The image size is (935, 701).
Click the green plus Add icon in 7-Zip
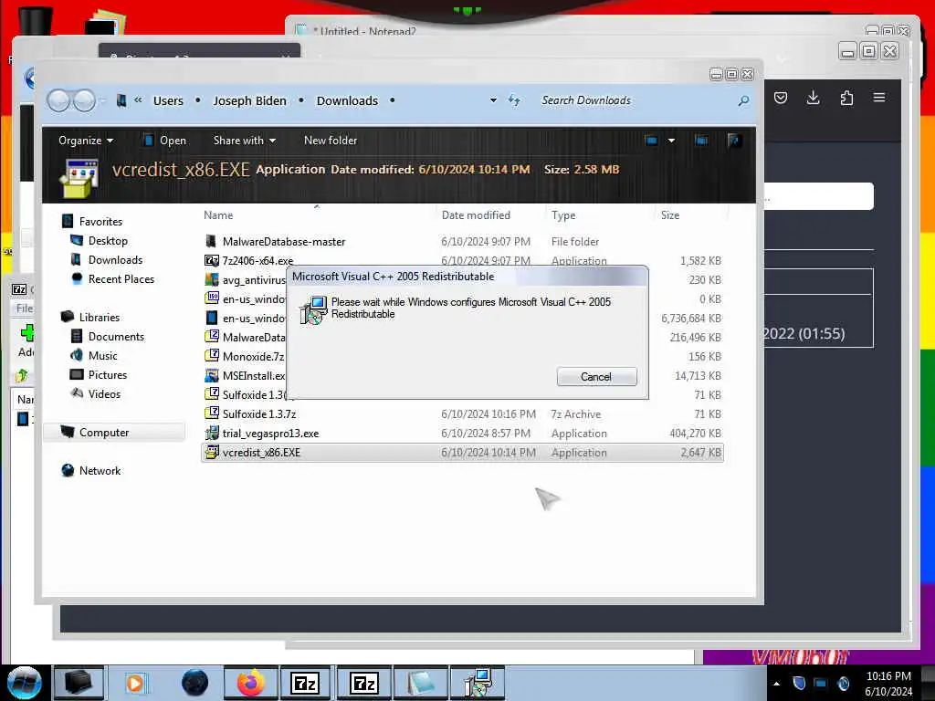click(26, 332)
